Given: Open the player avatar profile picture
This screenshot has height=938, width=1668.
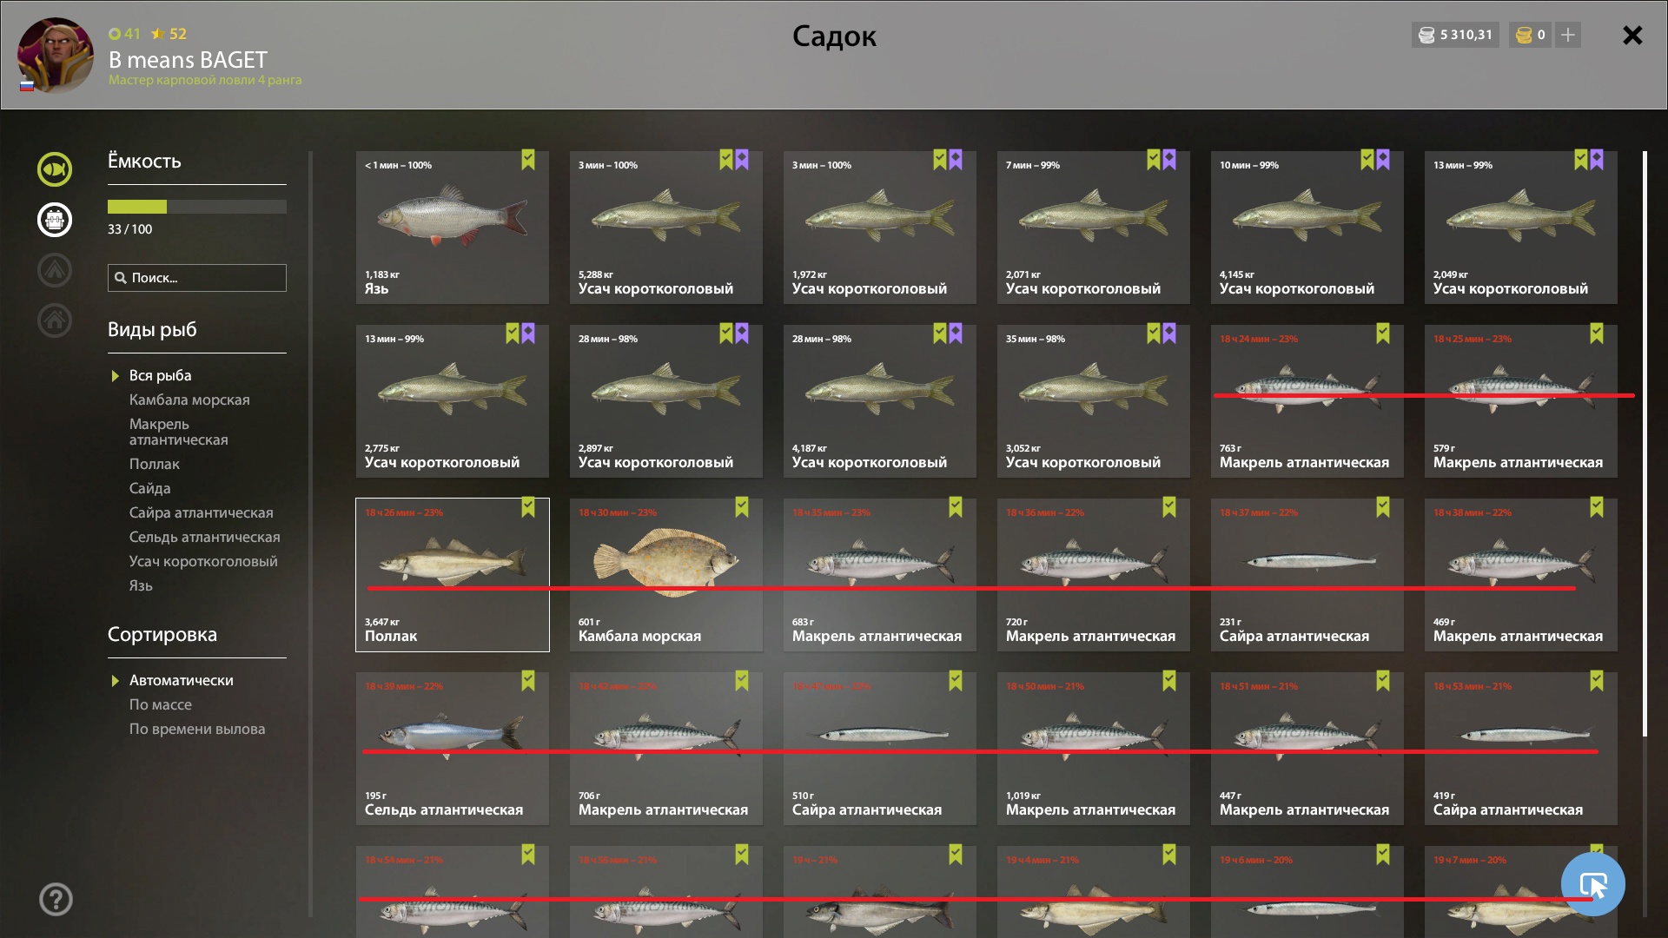Looking at the screenshot, I should pyautogui.click(x=56, y=55).
